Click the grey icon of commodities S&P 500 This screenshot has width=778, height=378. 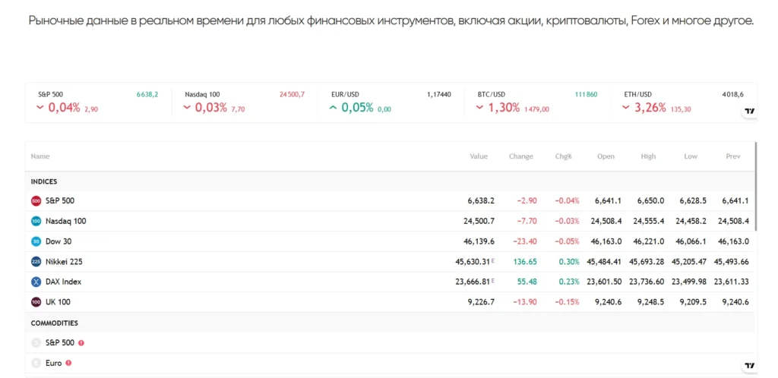[x=36, y=343]
